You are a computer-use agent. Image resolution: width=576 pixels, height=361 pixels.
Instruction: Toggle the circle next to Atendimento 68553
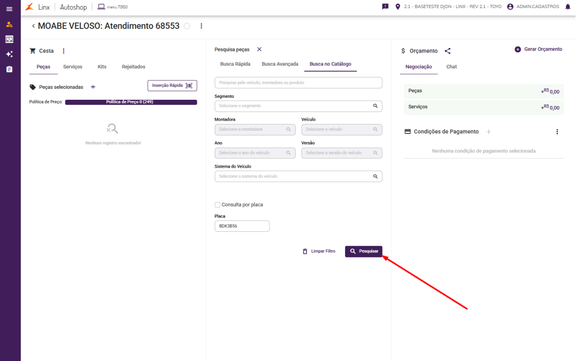(x=187, y=26)
